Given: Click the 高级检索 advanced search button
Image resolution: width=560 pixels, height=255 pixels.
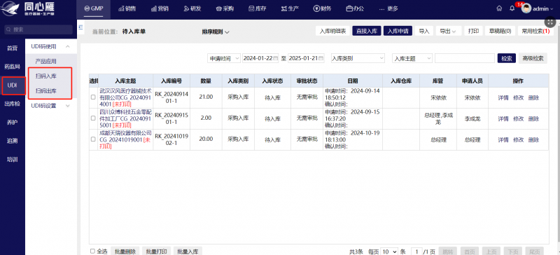Looking at the screenshot, I should click(x=533, y=59).
